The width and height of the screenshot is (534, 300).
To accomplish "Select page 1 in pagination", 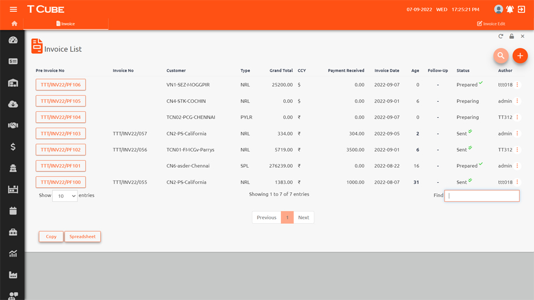I will pyautogui.click(x=287, y=217).
